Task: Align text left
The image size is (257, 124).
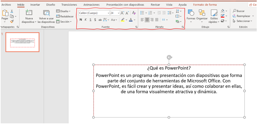Action: [142, 20]
